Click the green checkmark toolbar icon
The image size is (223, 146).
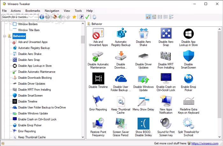(87, 17)
